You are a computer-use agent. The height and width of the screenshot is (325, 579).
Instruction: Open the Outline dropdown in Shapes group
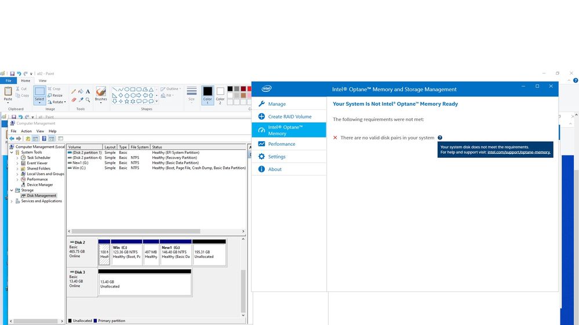tap(170, 89)
